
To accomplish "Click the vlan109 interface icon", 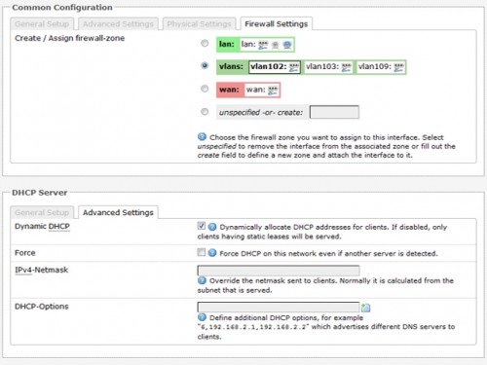I will pos(398,67).
